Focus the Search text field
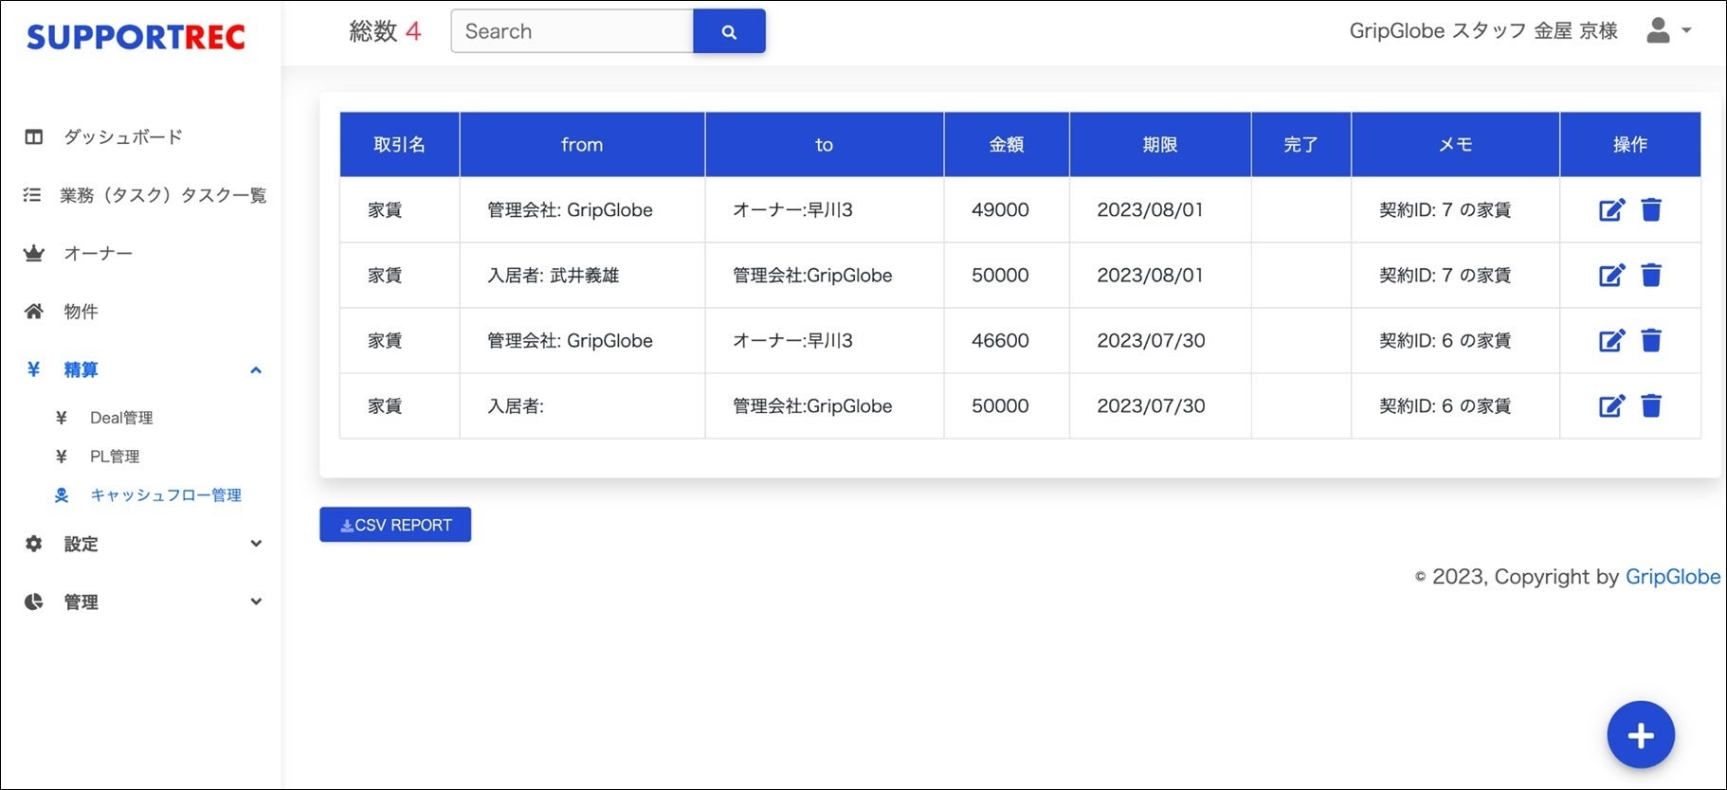Screen dimensions: 1727x790 click(x=573, y=31)
